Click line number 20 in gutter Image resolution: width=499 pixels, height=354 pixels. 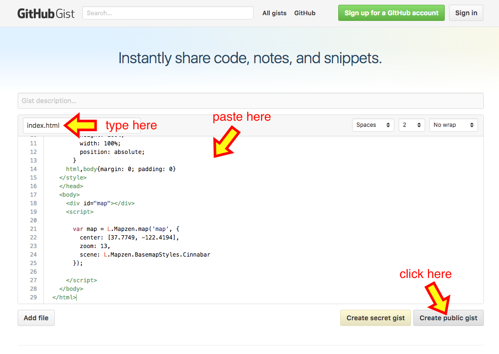point(33,220)
